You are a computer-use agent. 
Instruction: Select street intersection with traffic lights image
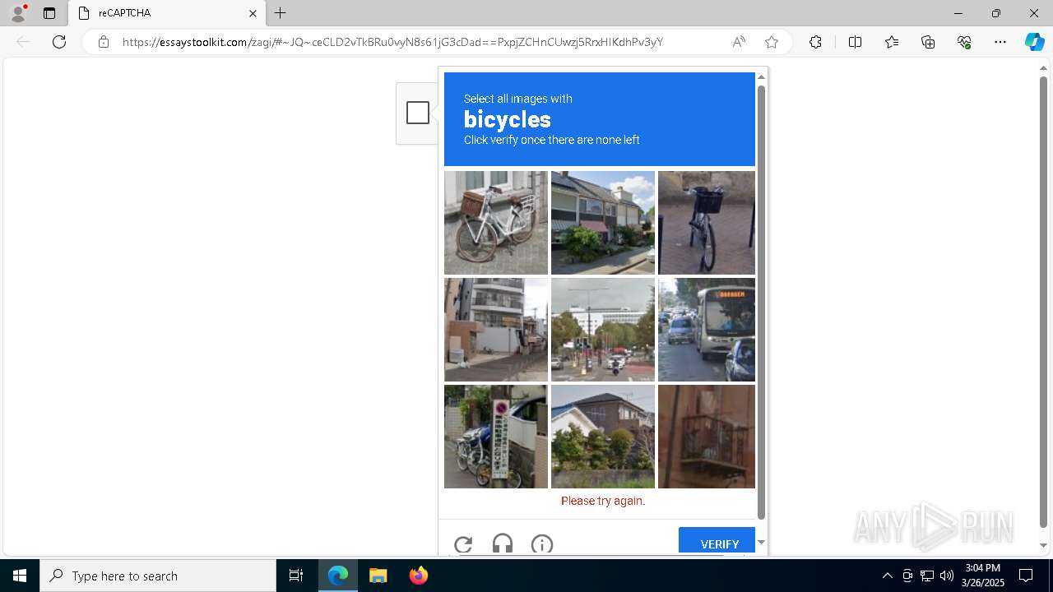603,330
